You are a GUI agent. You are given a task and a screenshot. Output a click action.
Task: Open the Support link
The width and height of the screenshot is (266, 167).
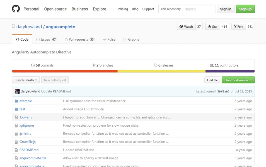pos(148,9)
